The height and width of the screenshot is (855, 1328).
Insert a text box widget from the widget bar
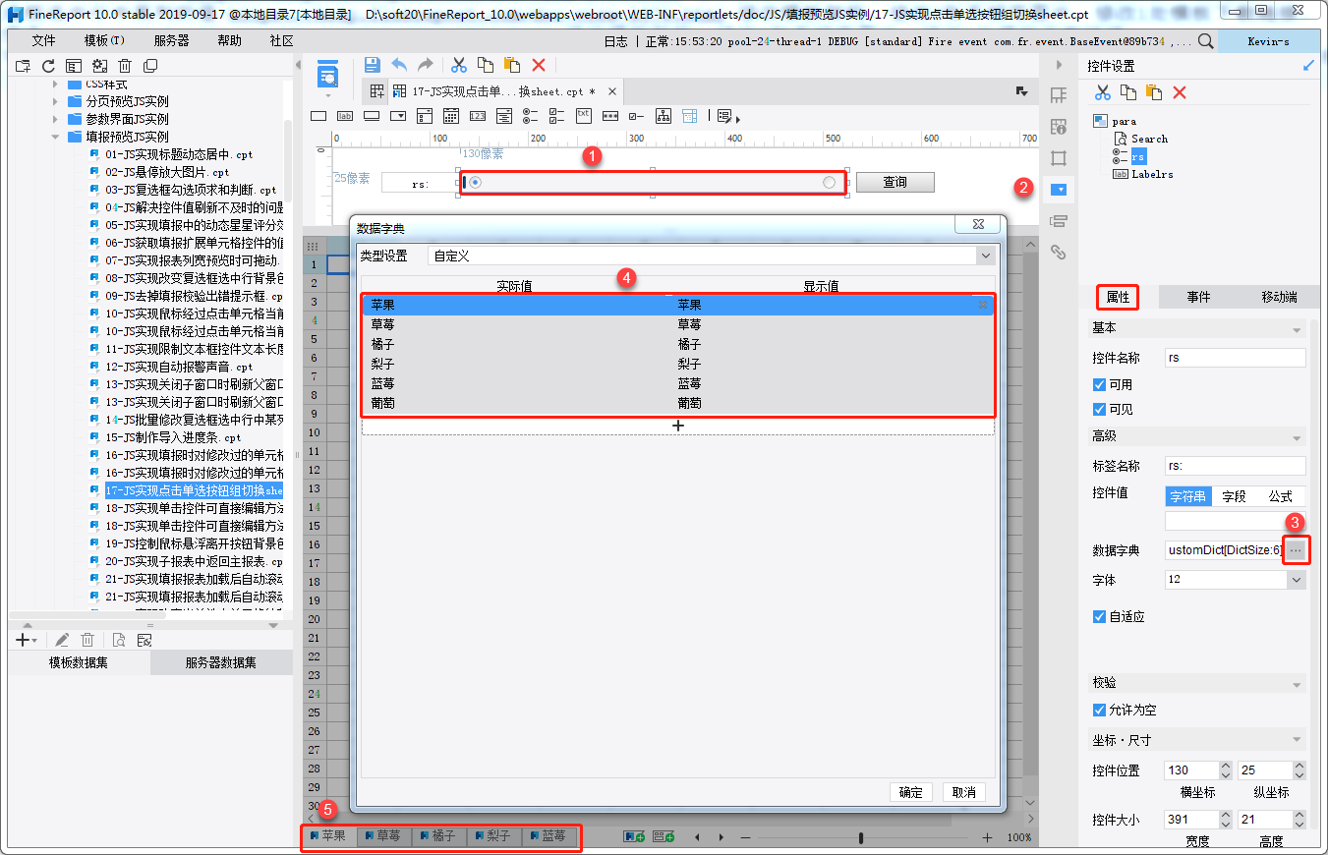click(x=318, y=115)
